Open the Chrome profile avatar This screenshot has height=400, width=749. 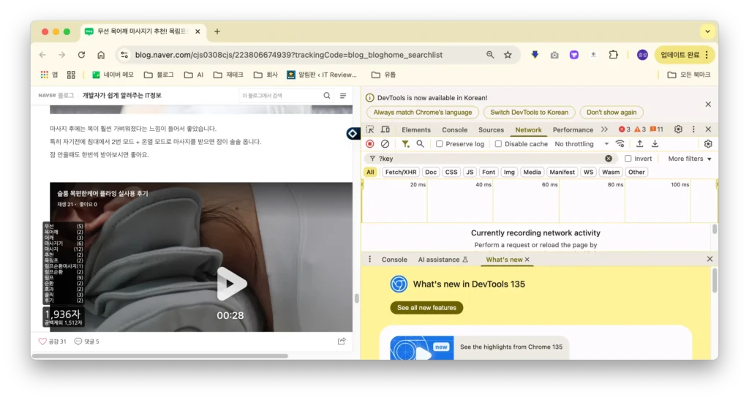642,55
